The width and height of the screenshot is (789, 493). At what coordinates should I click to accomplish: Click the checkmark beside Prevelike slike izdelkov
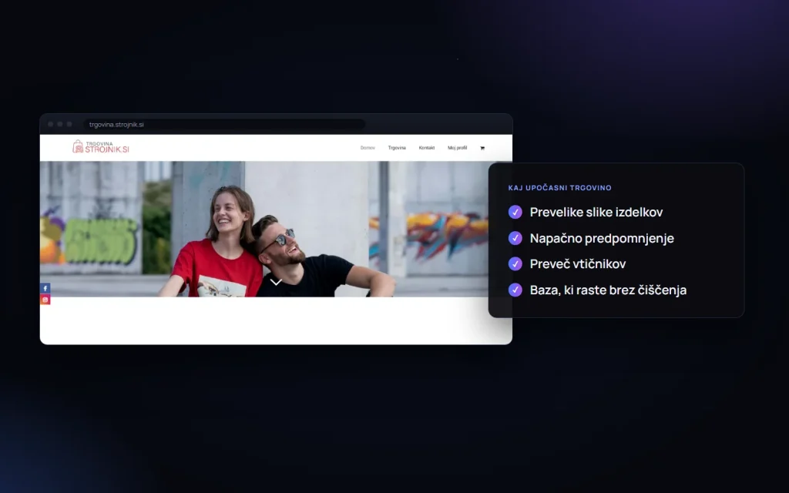pos(515,213)
